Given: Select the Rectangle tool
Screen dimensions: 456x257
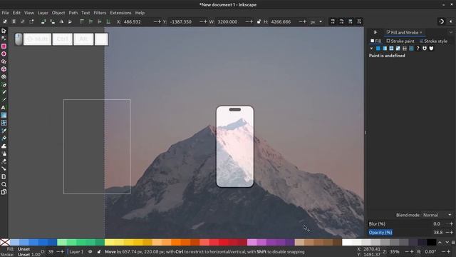Looking at the screenshot, I should pyautogui.click(x=4, y=46).
